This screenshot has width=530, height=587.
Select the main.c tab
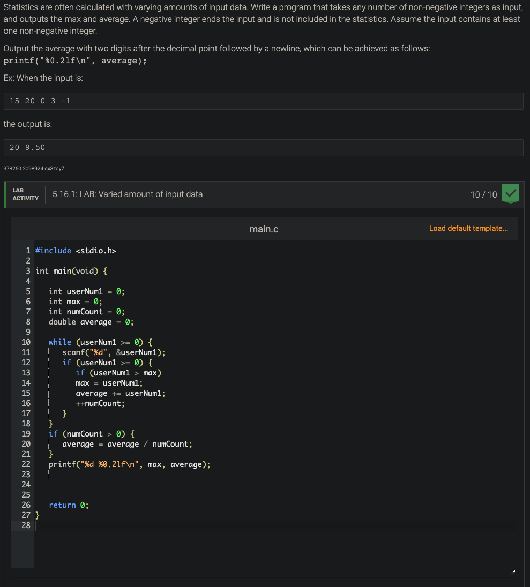(264, 229)
